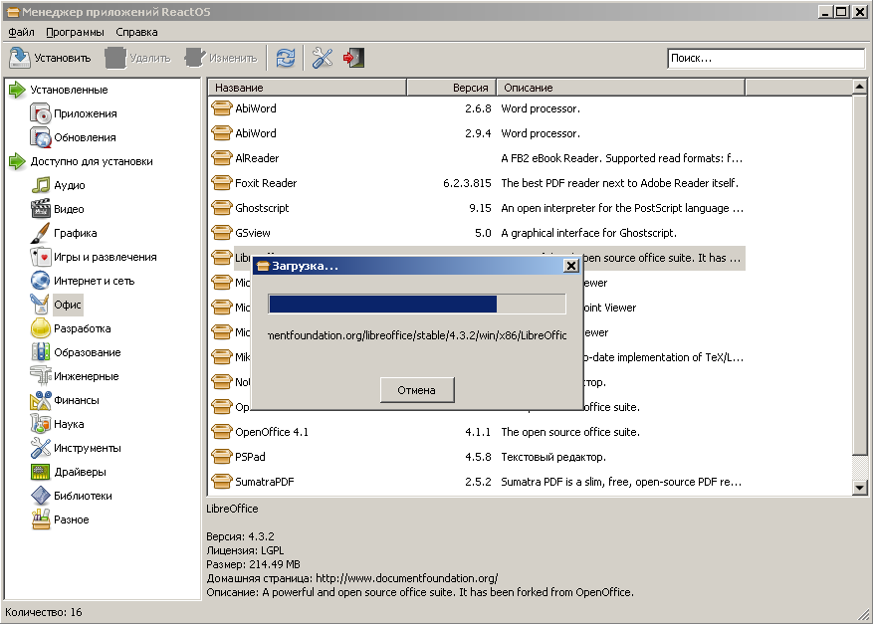Viewport: 873px width, 624px height.
Task: Open the Графика category
Action: [x=64, y=233]
